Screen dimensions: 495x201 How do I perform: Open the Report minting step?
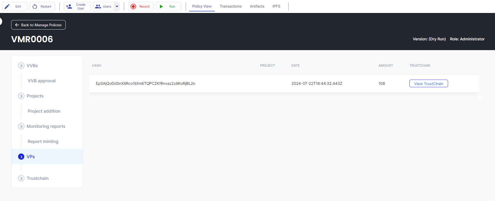43,141
